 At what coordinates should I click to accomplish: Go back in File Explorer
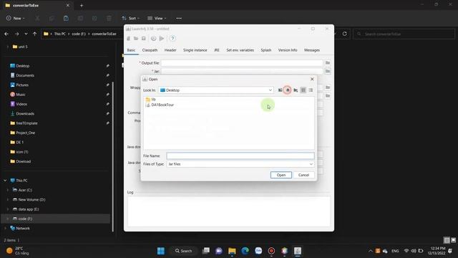[6, 34]
